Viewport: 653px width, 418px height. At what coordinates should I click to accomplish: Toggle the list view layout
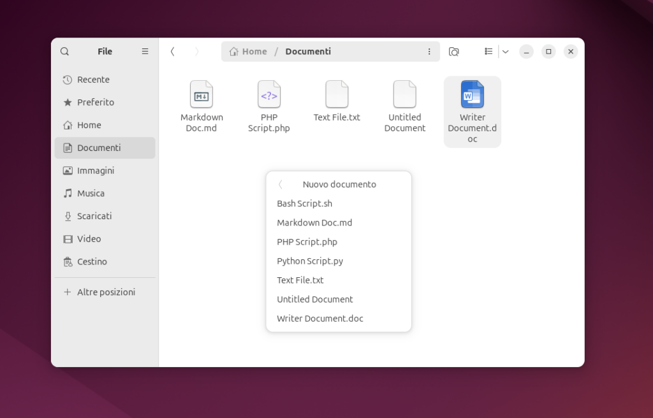tap(488, 52)
